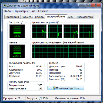Click the Хронология загрузки ЦП heading
Image resolution: width=103 pixels, height=103 pixels.
click(46, 22)
